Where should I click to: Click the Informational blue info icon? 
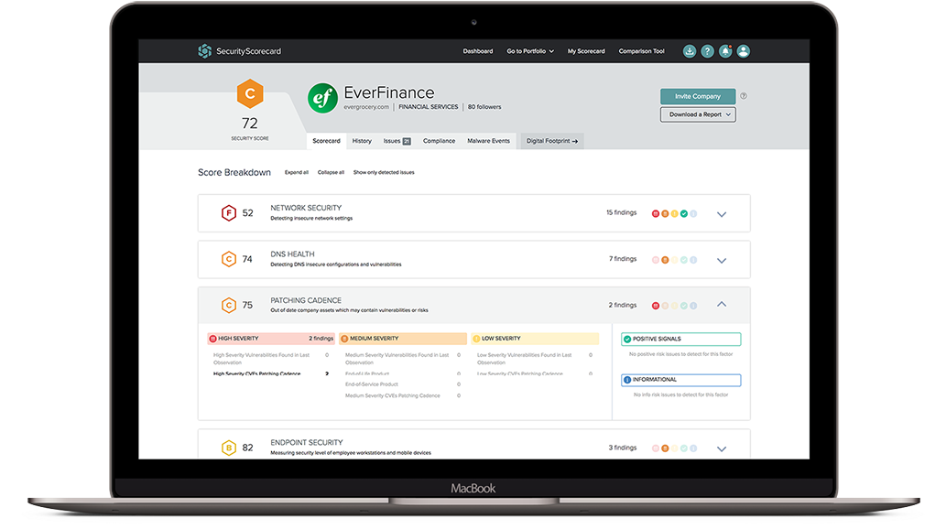coord(626,380)
